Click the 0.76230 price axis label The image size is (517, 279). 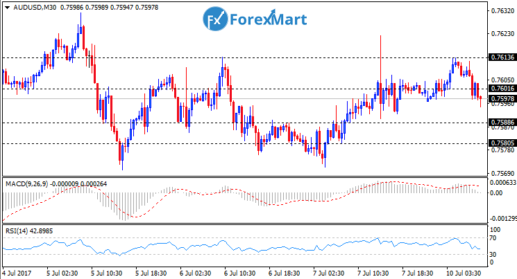(x=502, y=34)
